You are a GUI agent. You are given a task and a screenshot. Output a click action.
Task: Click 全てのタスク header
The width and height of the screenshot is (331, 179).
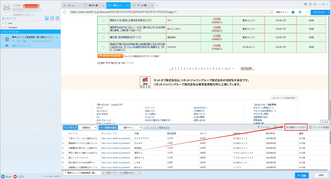click(9, 18)
